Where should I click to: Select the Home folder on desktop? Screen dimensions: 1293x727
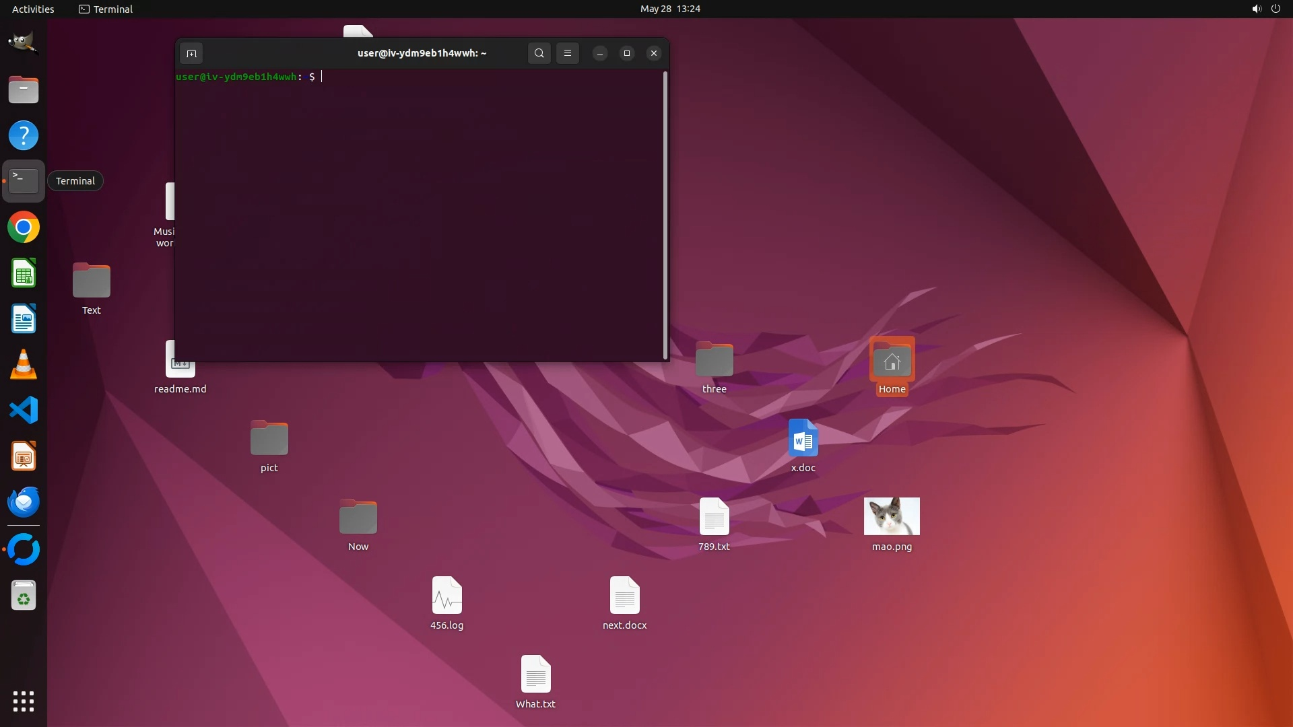[x=892, y=362]
